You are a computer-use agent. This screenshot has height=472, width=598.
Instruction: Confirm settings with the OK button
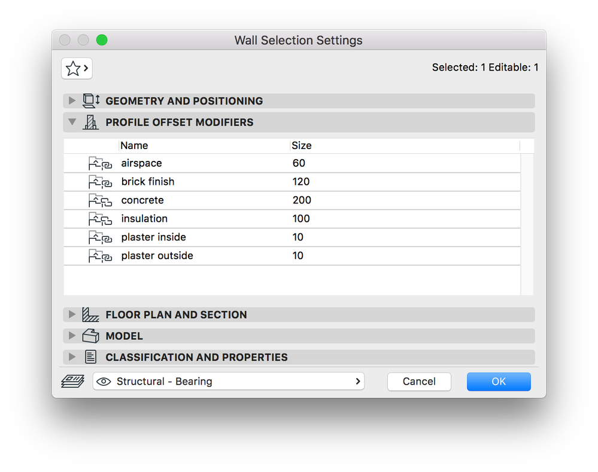click(x=499, y=381)
